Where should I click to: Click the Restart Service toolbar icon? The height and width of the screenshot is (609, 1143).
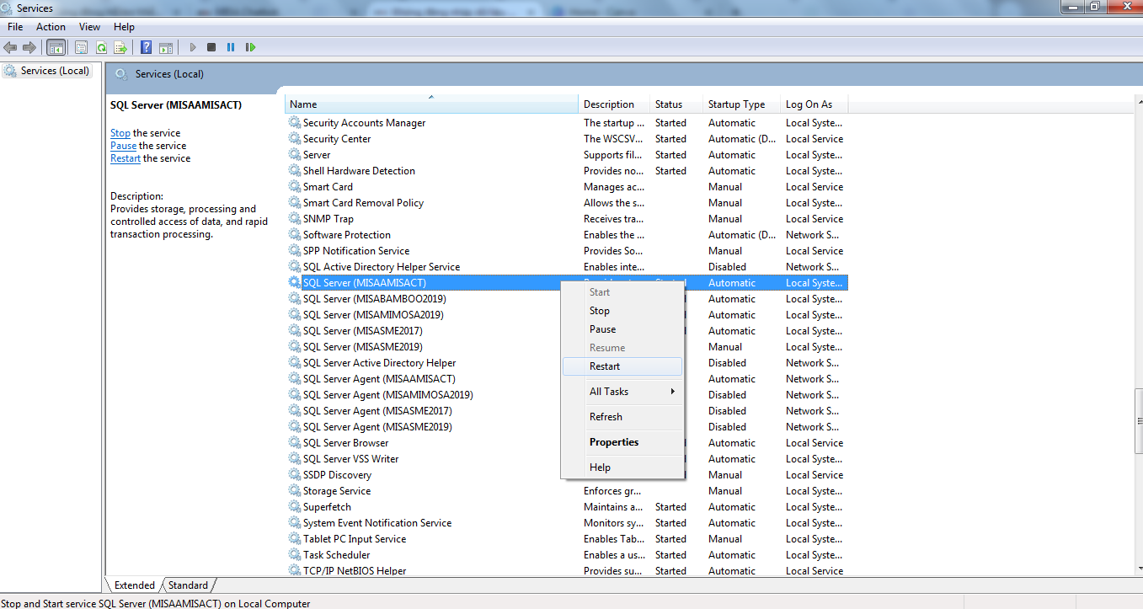click(x=250, y=47)
